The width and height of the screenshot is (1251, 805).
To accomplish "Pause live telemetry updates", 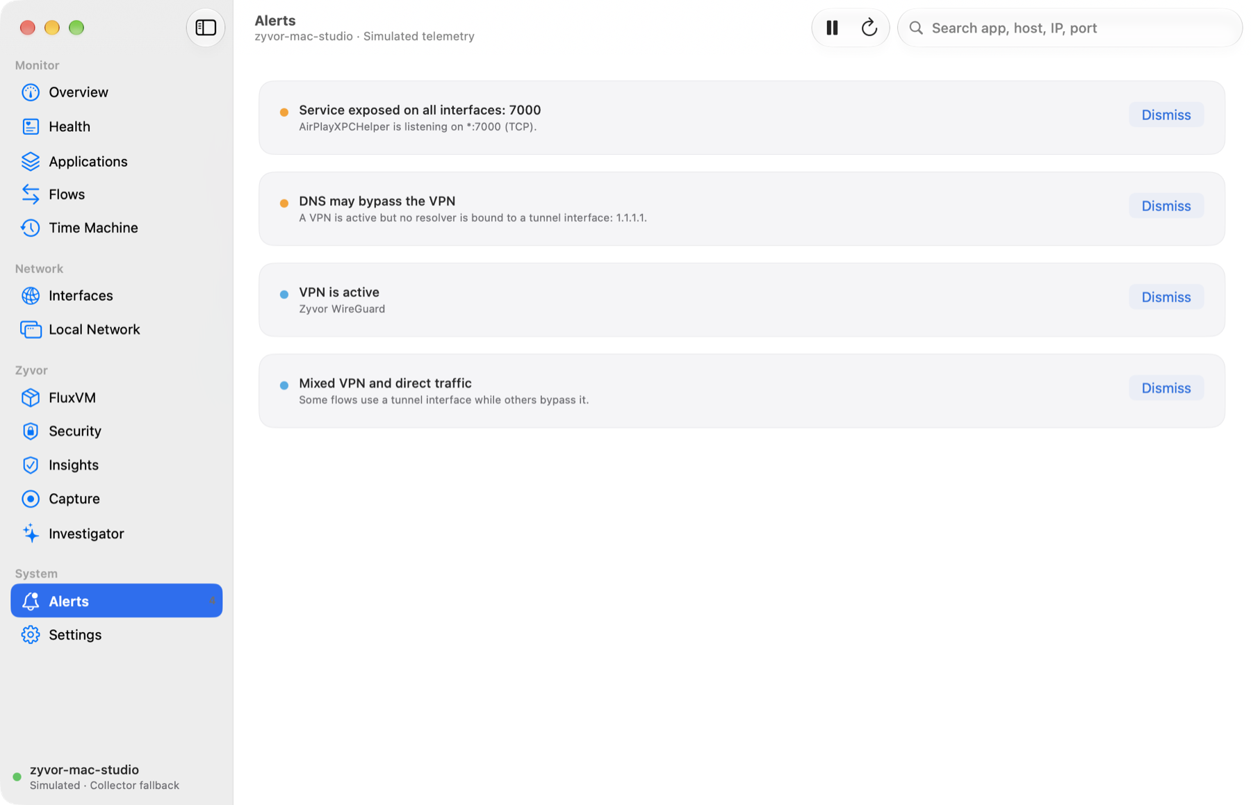I will [832, 28].
